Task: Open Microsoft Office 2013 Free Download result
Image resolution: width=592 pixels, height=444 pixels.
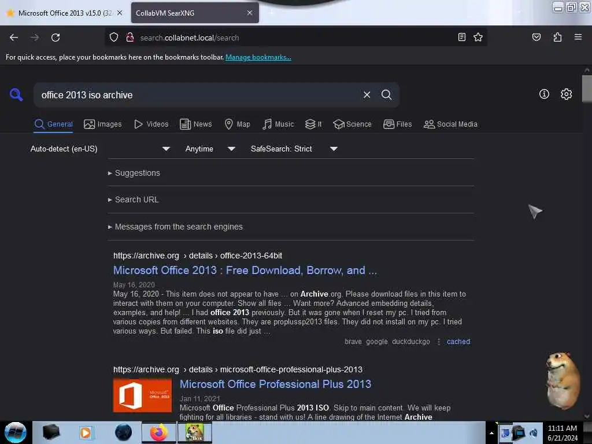Action: (245, 271)
